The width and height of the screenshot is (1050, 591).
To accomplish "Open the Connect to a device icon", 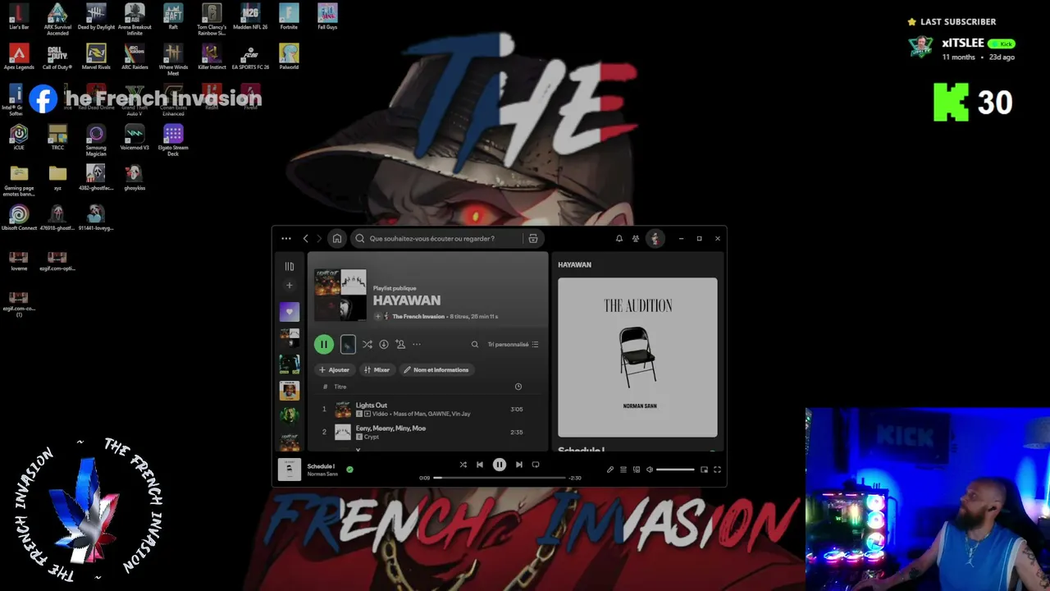I will pos(637,470).
